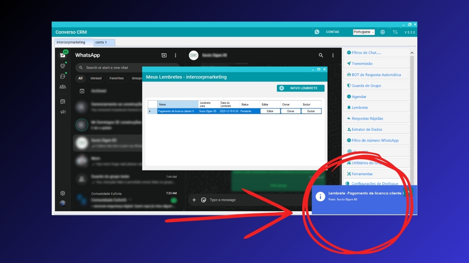Close the Meus Lembretes window
This screenshot has width=469, height=263.
click(324, 69)
